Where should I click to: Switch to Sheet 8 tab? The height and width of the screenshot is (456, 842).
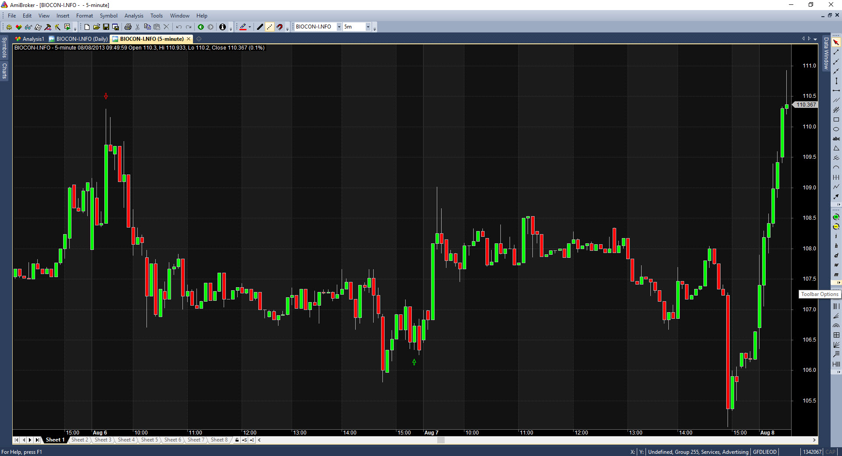(219, 440)
